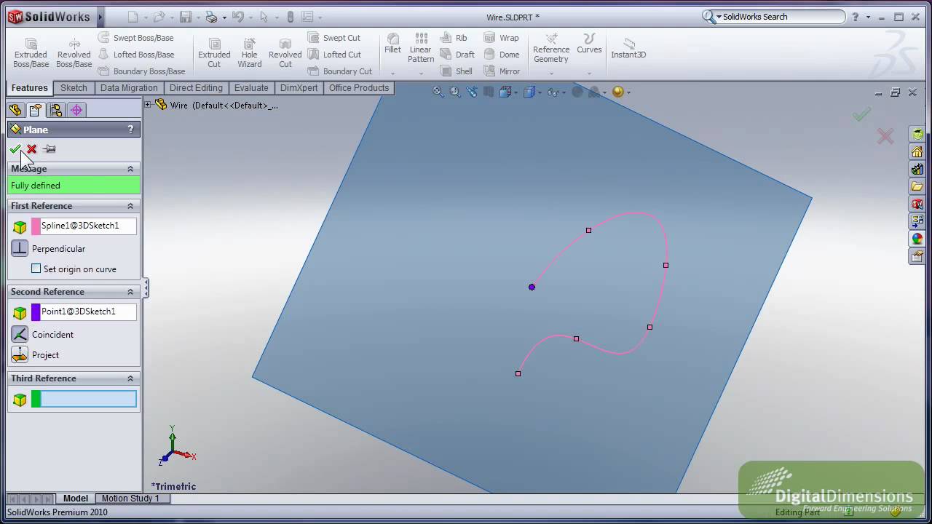Toggle the Coincident constraint
The height and width of the screenshot is (524, 932).
coord(20,335)
